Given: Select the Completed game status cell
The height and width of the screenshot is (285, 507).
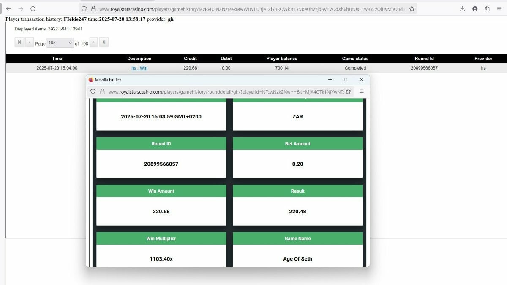Looking at the screenshot, I should (x=355, y=68).
